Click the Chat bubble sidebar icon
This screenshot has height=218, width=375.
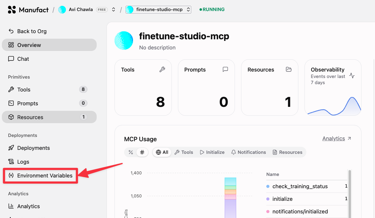[11, 59]
